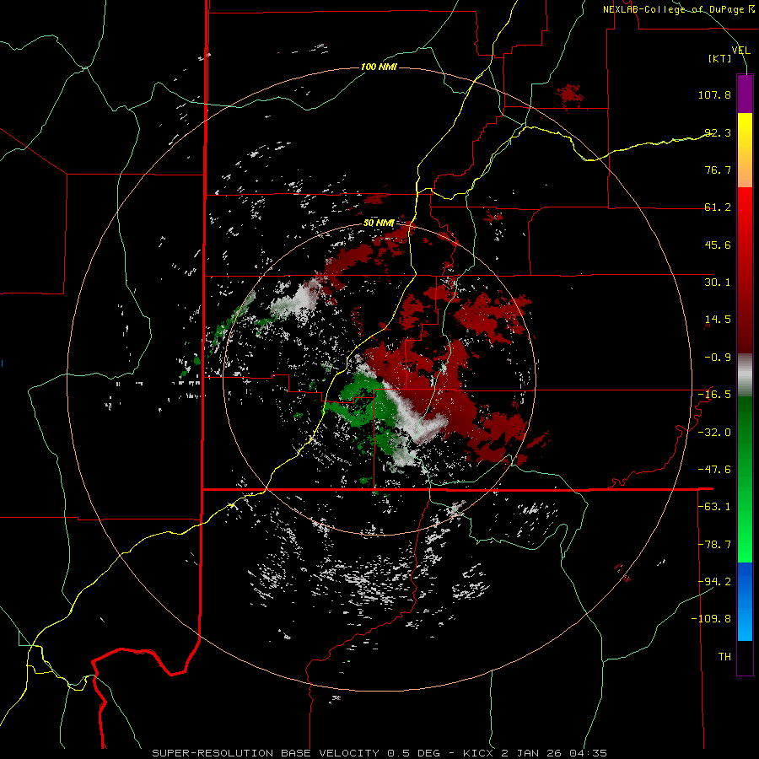This screenshot has height=759, width=759.
Task: Click the 76.7 velocity scale value
Action: click(x=718, y=170)
